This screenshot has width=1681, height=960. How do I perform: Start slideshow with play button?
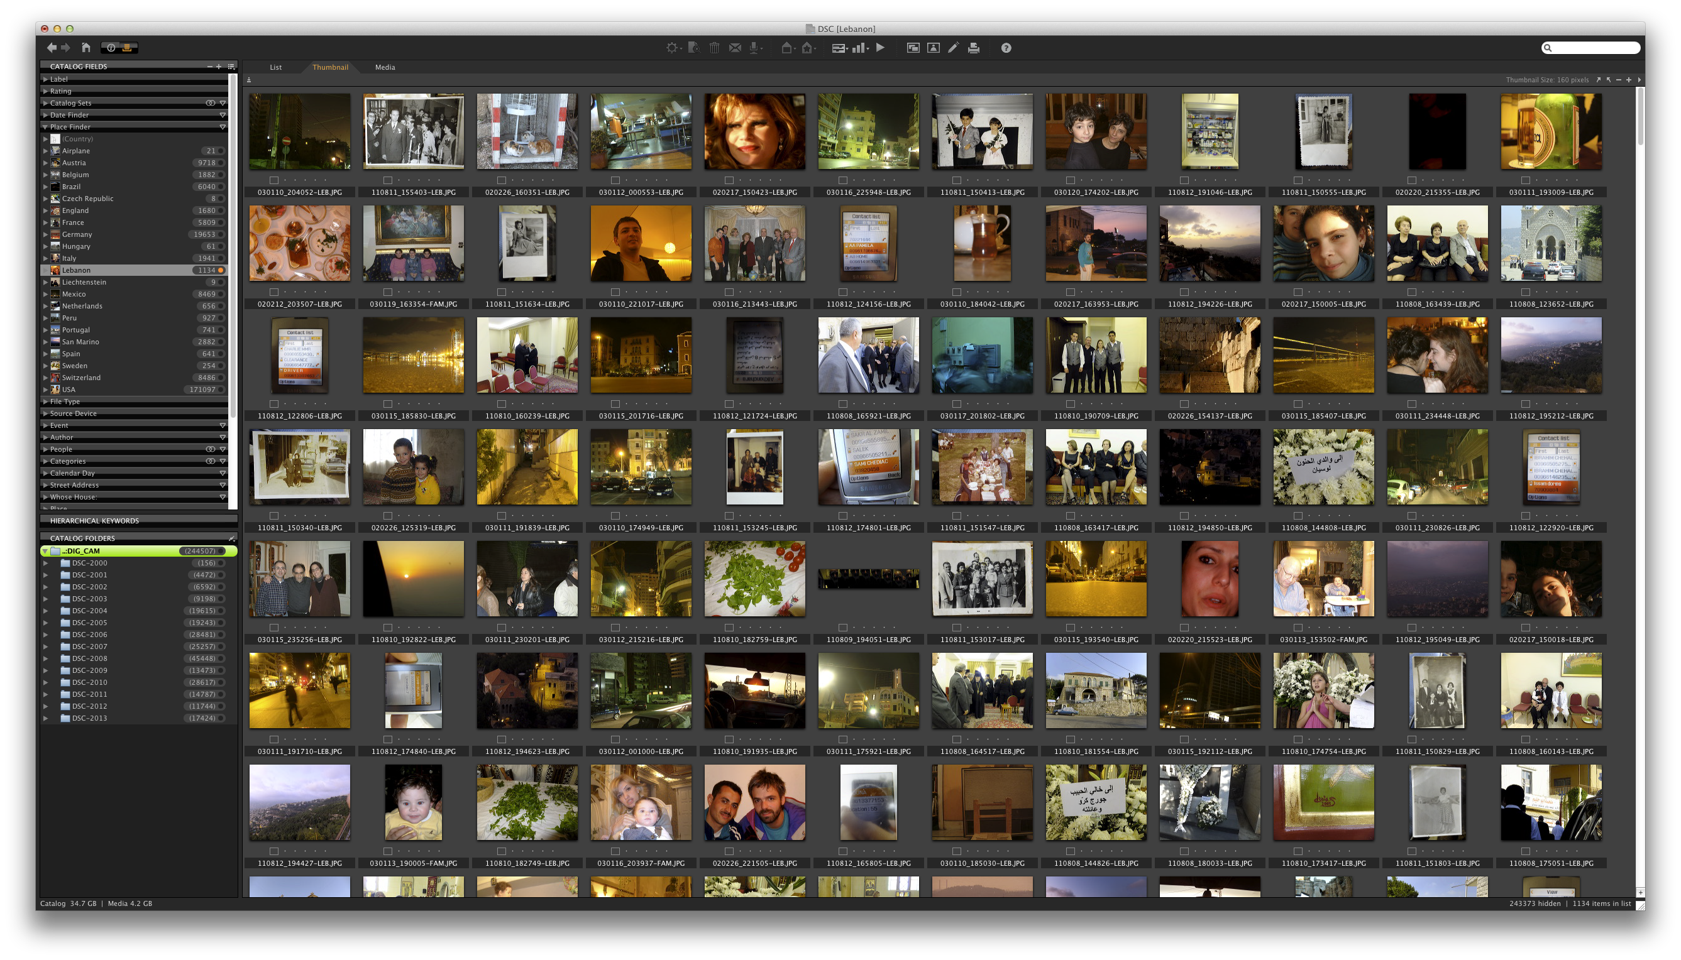(880, 48)
